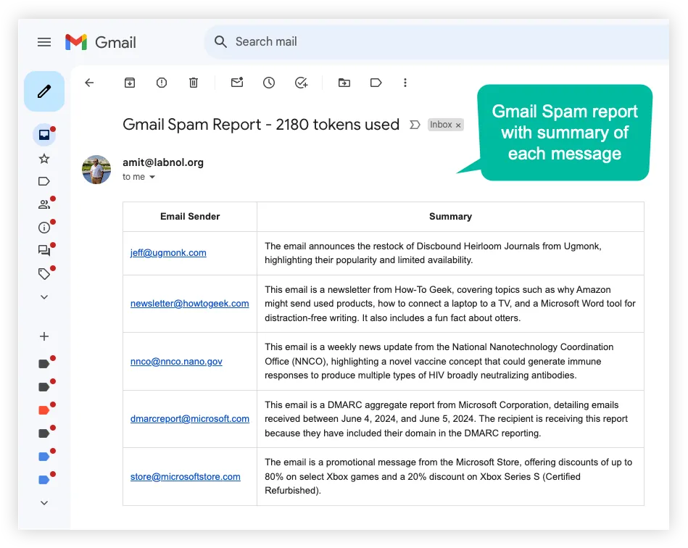Mark the email as unread
Screen dimensions: 688x548
click(x=236, y=83)
